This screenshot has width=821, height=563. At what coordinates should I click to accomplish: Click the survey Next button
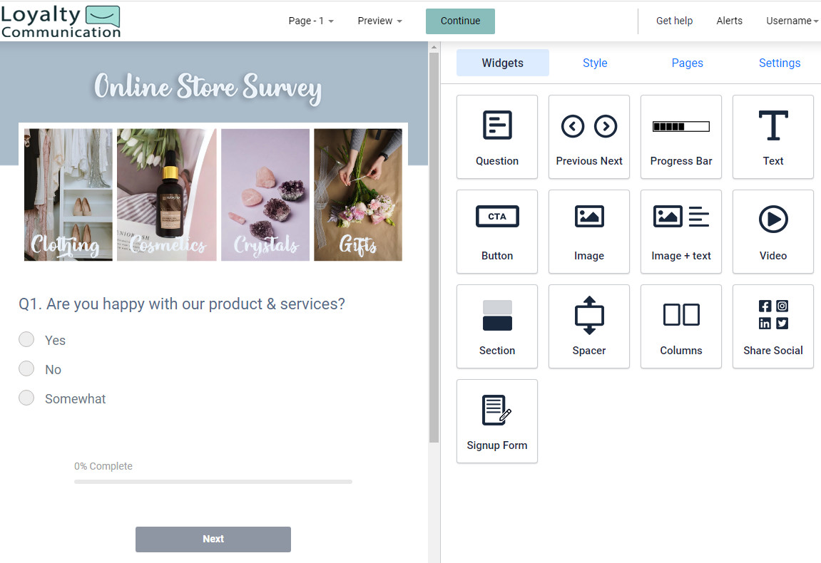(x=213, y=539)
